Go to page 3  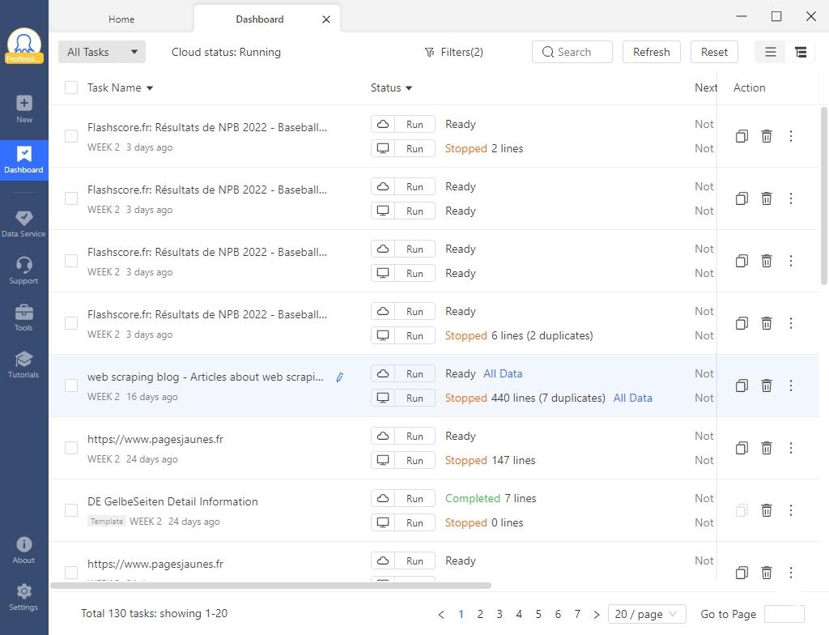click(499, 614)
